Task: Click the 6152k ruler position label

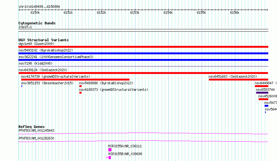Action: tap(101, 13)
